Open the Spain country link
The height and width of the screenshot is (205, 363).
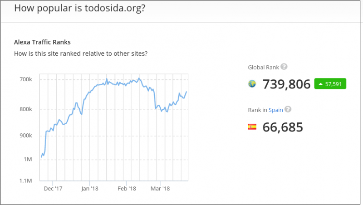pos(275,110)
